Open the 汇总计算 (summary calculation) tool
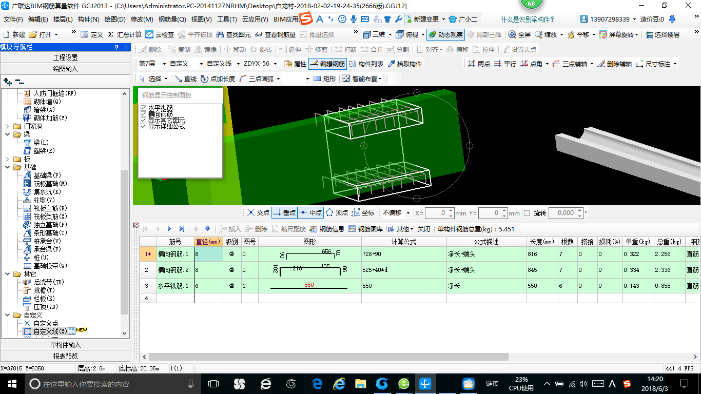Viewport: 701px width, 394px height. point(124,34)
